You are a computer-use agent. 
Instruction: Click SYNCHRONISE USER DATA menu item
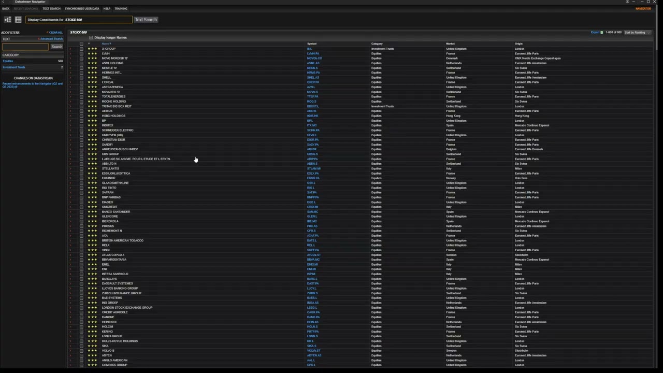tap(82, 9)
